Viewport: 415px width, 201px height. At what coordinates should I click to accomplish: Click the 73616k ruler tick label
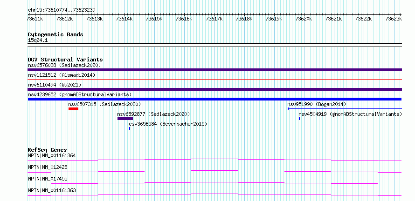point(185,19)
